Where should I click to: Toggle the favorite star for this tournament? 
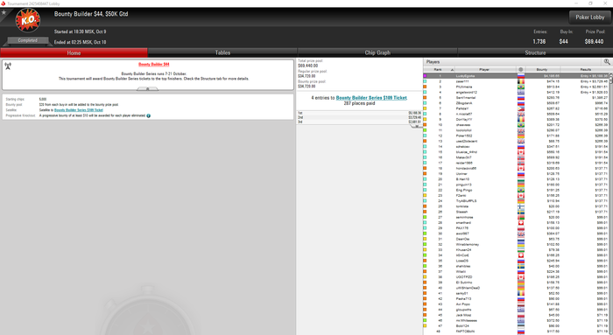point(4,13)
